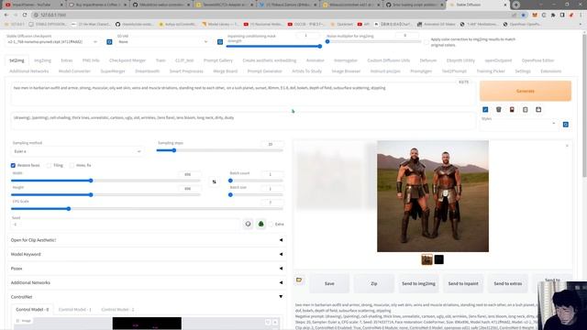Viewport: 587px width, 330px height.
Task: Open the browser extensions puzzle icon
Action: click(x=553, y=15)
